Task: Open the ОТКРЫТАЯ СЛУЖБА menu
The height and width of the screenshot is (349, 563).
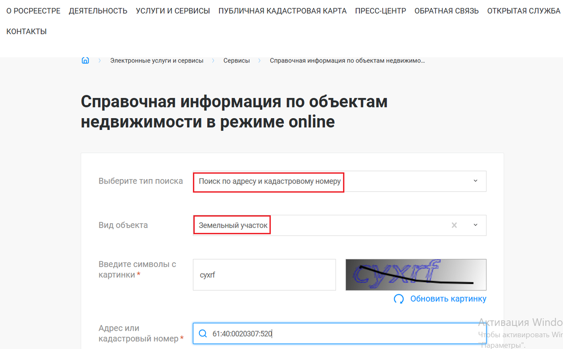Action: [524, 11]
